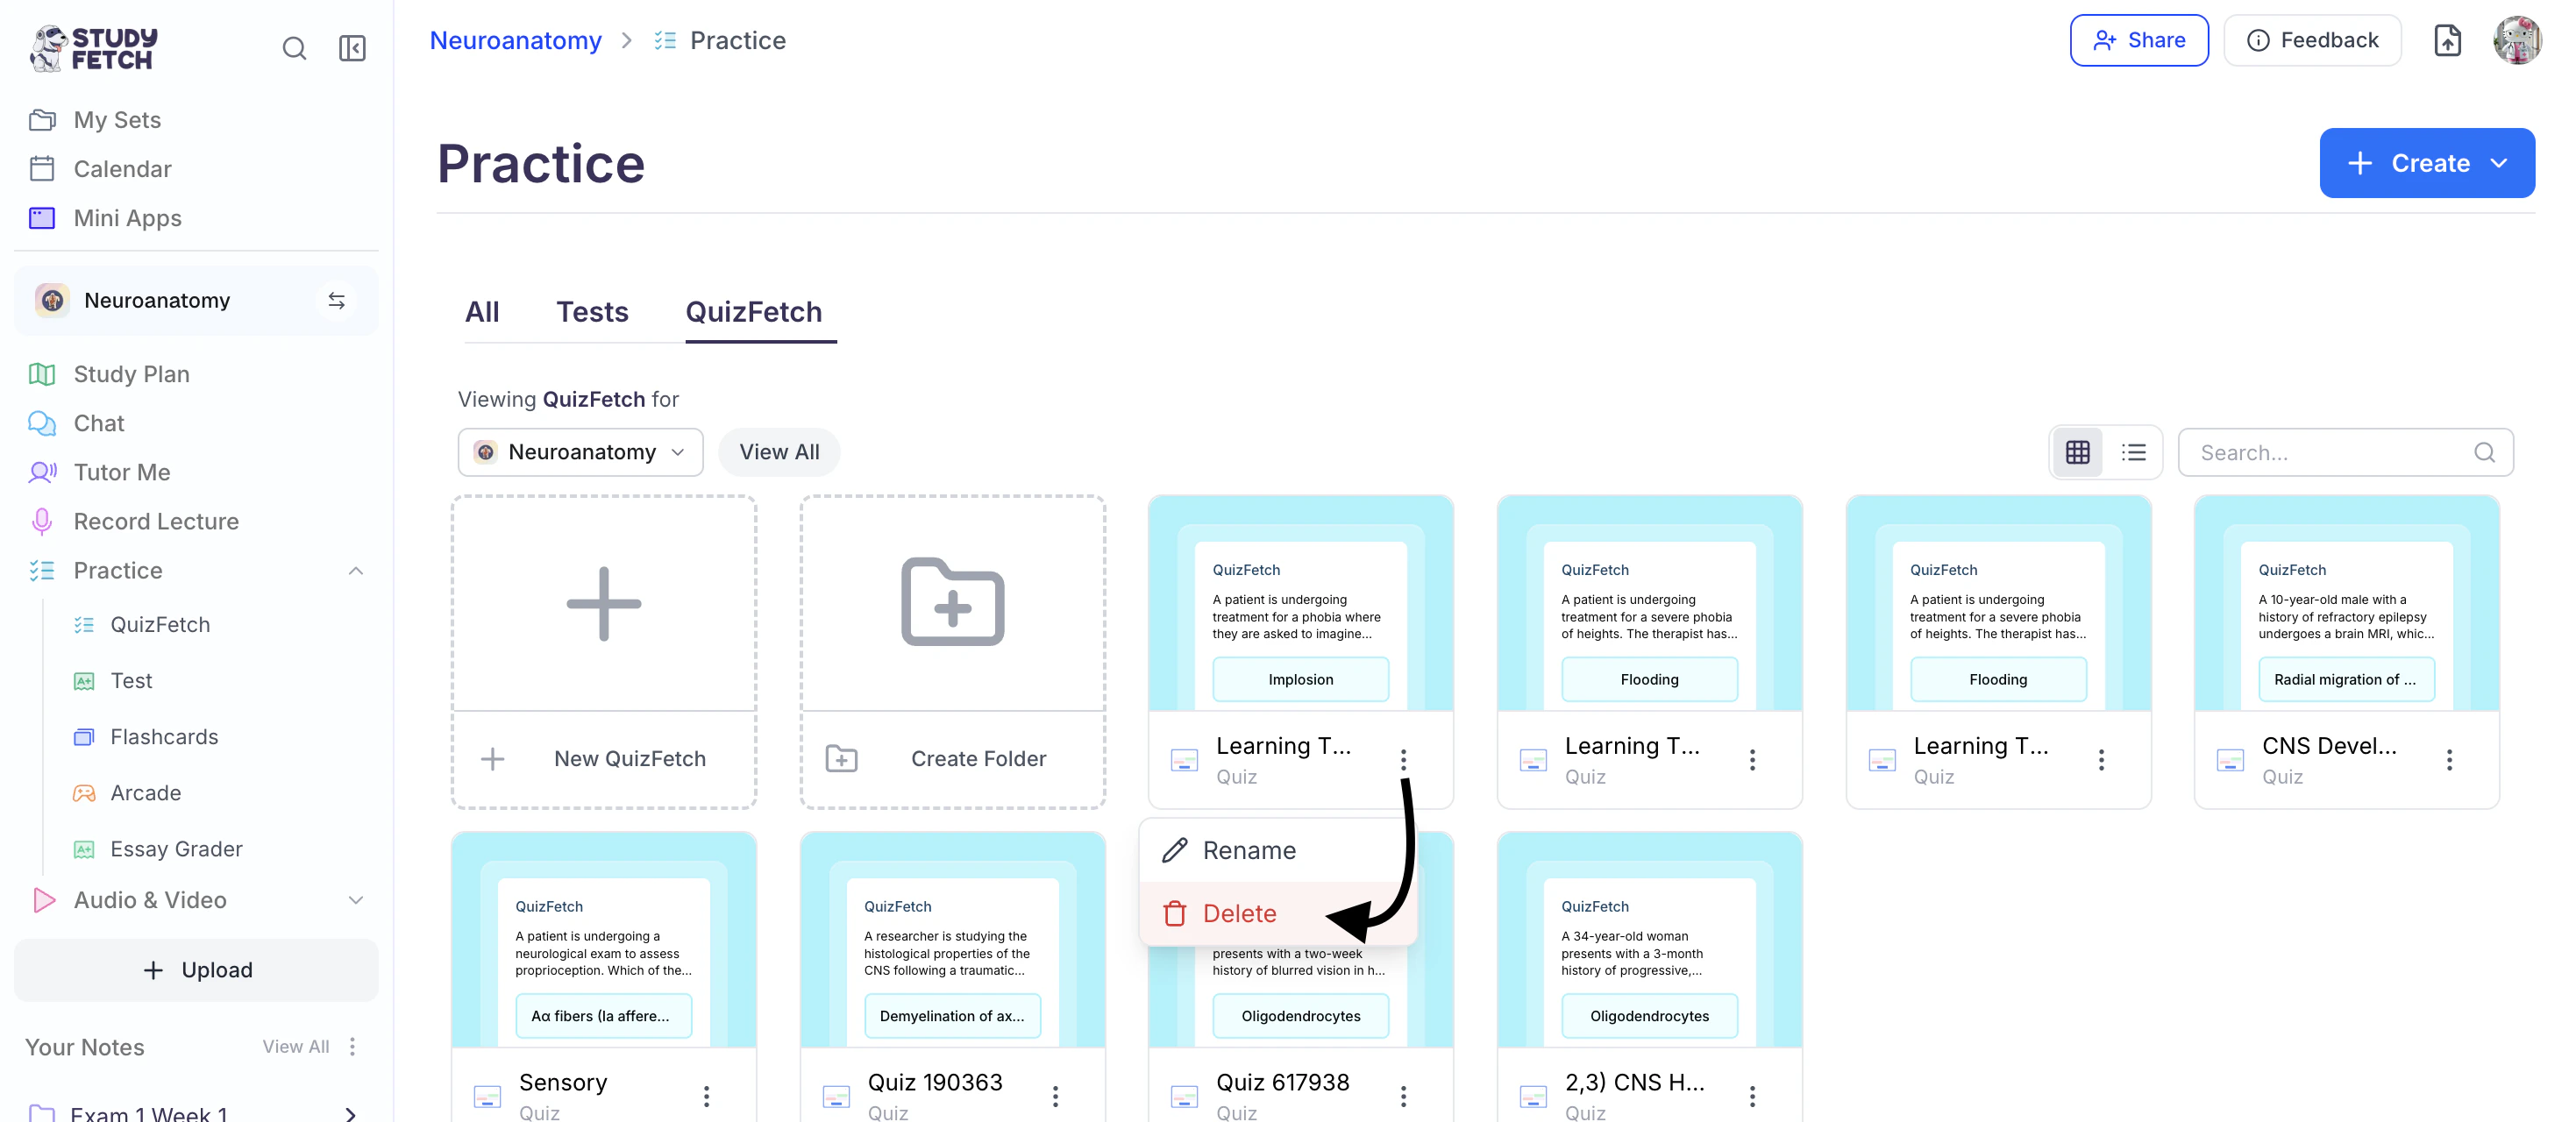Image resolution: width=2576 pixels, height=1122 pixels.
Task: Open the Demyelination quiz thumbnail
Action: (953, 940)
